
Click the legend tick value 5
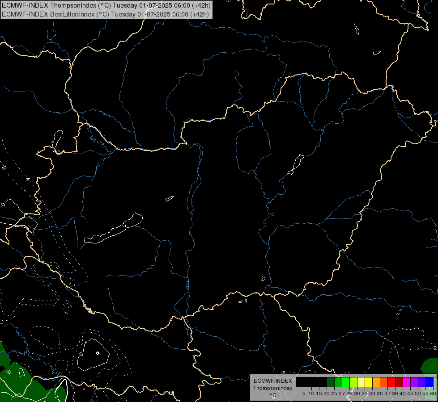click(304, 394)
